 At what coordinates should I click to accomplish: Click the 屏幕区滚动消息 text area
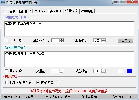[x=69, y=29]
